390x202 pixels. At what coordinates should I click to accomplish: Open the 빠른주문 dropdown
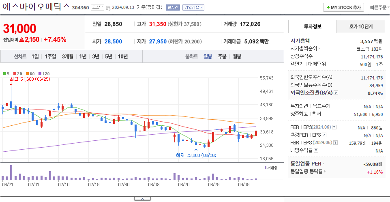coord(380,7)
